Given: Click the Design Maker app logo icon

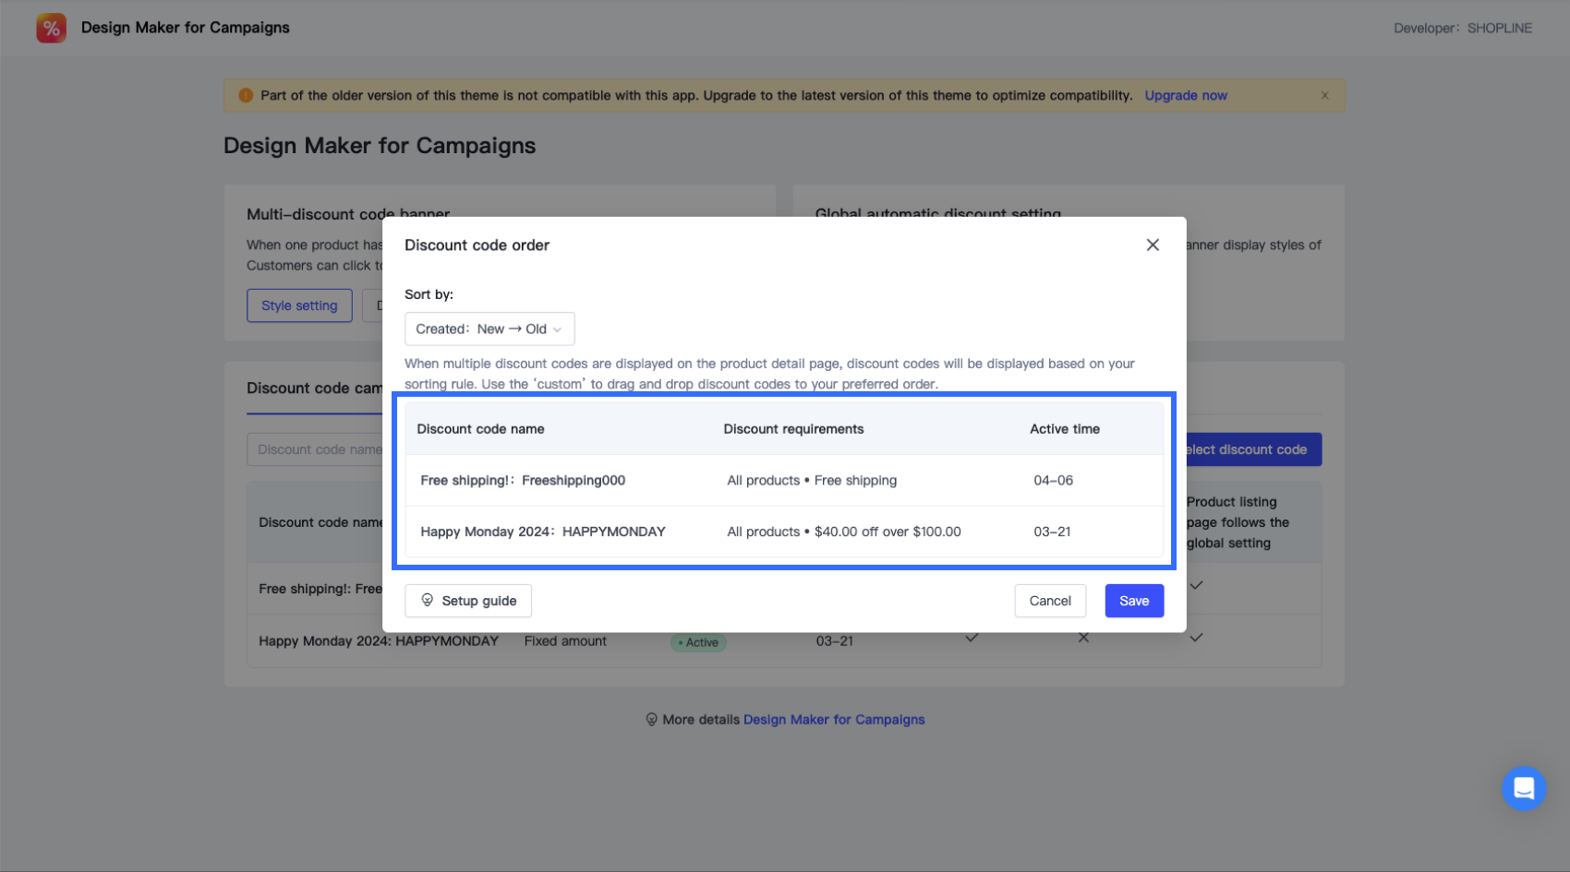Looking at the screenshot, I should [x=51, y=28].
